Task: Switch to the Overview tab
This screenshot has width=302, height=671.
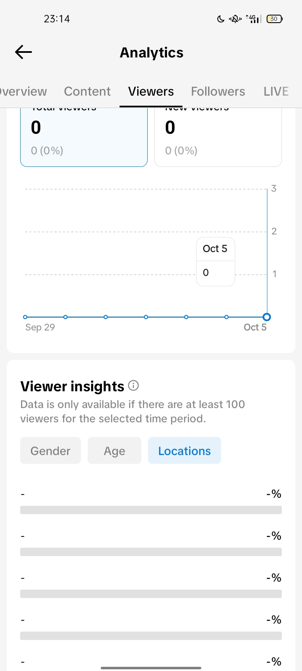Action: (x=23, y=91)
